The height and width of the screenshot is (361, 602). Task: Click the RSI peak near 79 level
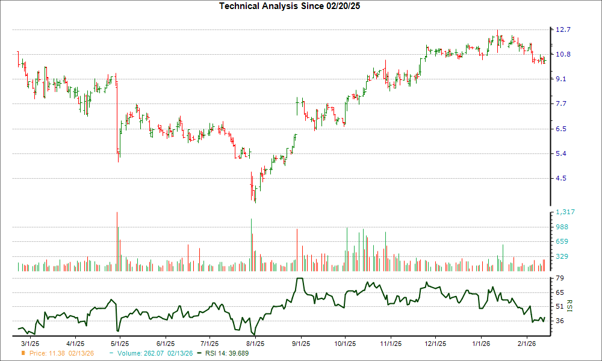click(299, 279)
